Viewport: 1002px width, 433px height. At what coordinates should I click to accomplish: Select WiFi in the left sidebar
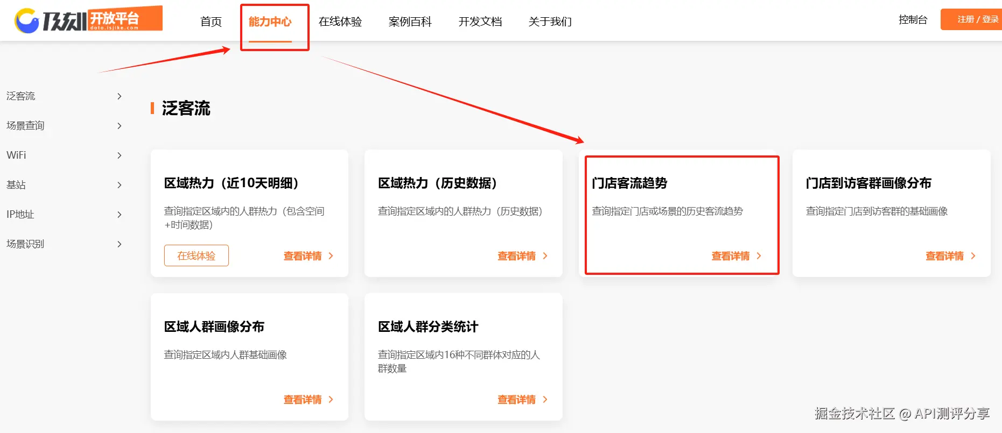pyautogui.click(x=16, y=155)
